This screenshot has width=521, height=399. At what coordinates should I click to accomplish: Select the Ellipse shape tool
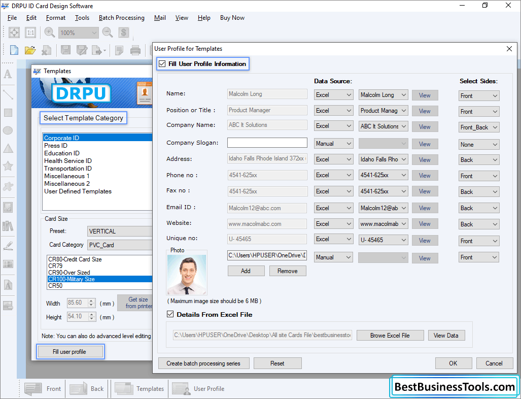pyautogui.click(x=8, y=130)
